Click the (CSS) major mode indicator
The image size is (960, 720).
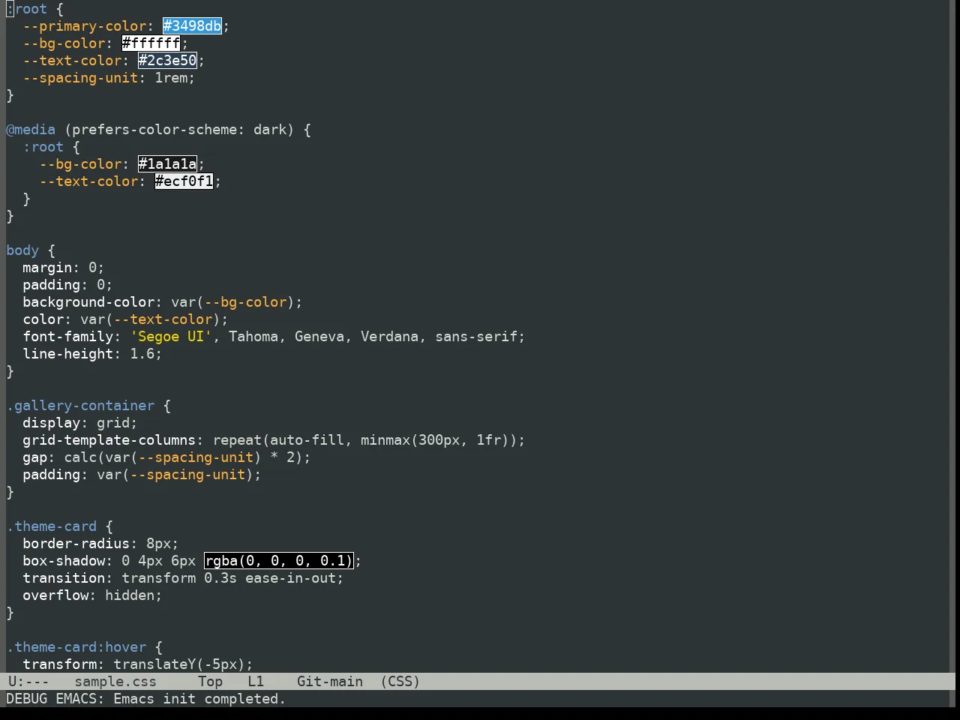(x=400, y=682)
